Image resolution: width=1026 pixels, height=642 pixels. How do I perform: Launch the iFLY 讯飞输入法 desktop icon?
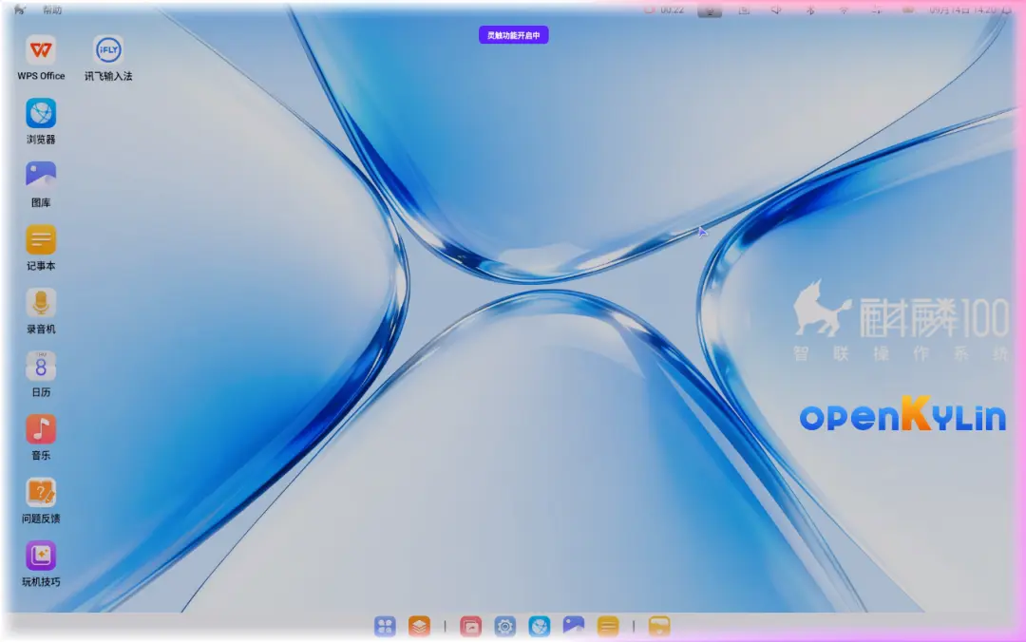point(108,51)
